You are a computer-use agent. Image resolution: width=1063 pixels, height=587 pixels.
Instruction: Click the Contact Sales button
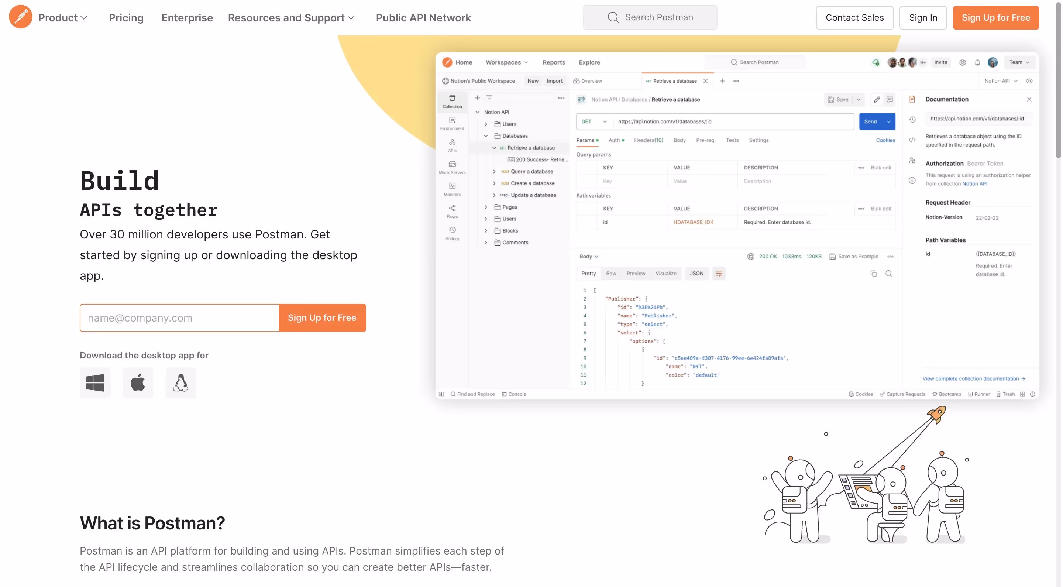click(854, 18)
